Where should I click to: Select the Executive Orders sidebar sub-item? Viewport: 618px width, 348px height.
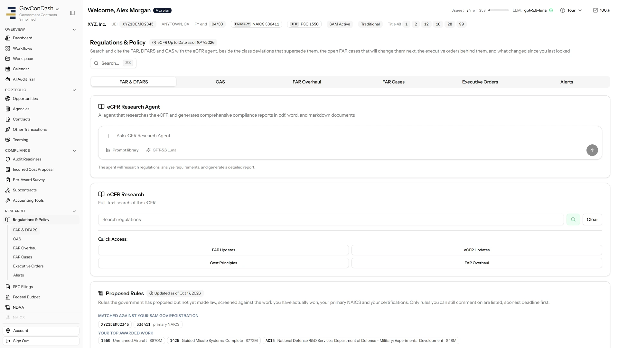[28, 266]
